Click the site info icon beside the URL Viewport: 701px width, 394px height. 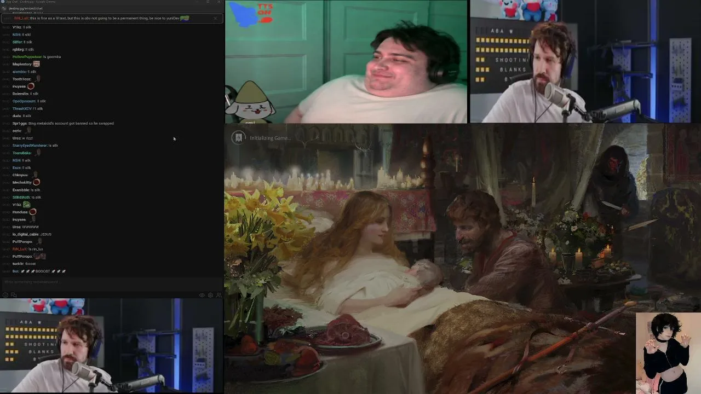pyautogui.click(x=5, y=8)
